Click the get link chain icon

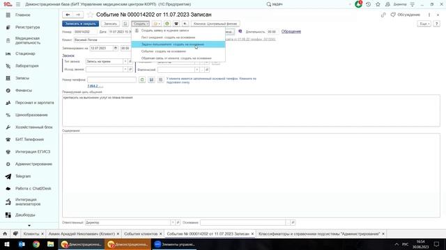383,15
